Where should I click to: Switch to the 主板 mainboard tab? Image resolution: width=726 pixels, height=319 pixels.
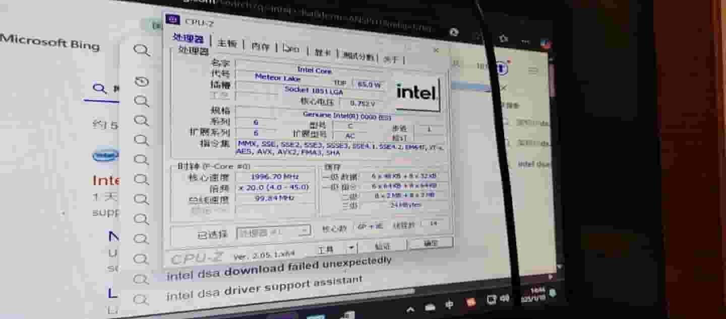tap(227, 44)
